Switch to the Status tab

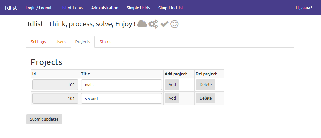coord(106,42)
